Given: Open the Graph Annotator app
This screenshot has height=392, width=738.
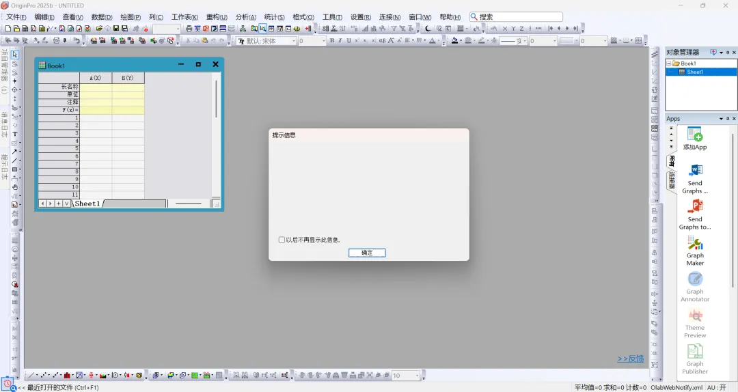Looking at the screenshot, I should click(x=695, y=287).
